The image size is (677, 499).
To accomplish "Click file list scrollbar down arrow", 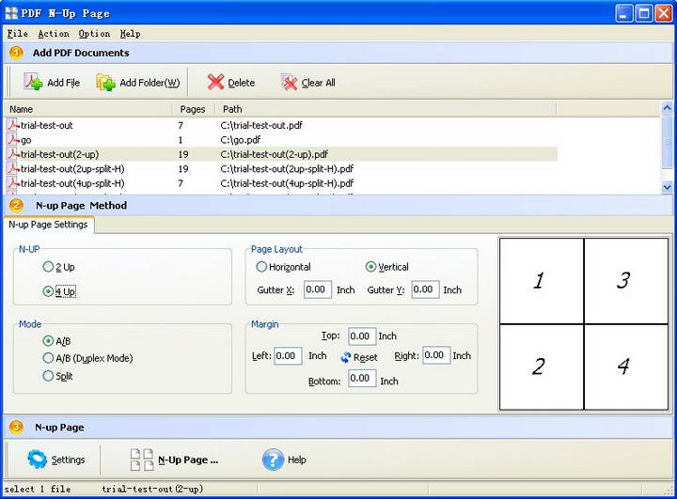I will (667, 187).
